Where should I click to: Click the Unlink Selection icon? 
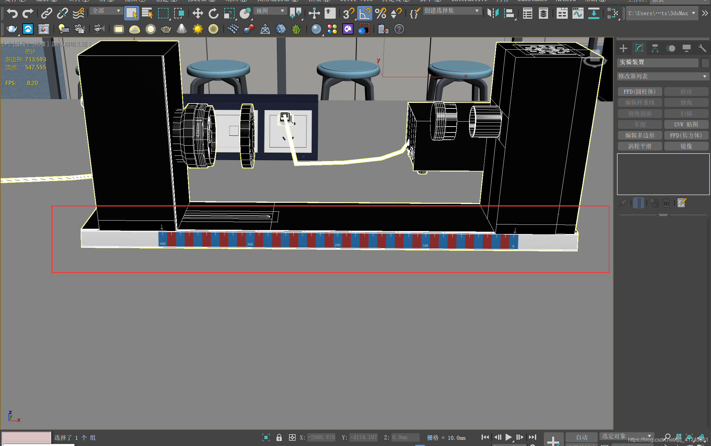click(62, 13)
